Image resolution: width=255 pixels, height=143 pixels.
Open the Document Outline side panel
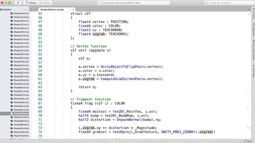click(x=253, y=50)
